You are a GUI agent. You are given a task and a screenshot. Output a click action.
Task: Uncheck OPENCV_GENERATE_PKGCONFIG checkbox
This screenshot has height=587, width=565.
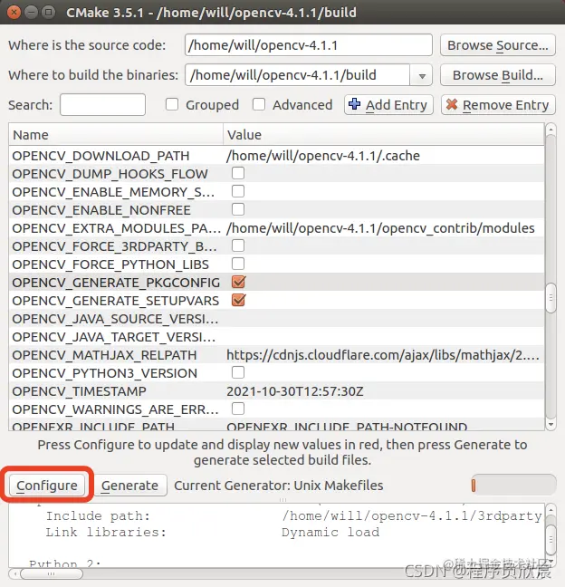pyautogui.click(x=238, y=282)
